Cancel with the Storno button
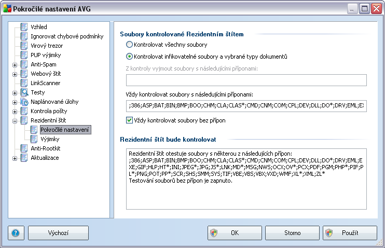Screen dimensions: 385x248 pos(292,233)
